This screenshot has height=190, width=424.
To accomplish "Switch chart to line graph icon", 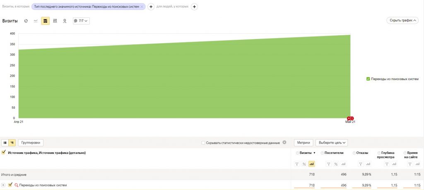I will point(36,20).
